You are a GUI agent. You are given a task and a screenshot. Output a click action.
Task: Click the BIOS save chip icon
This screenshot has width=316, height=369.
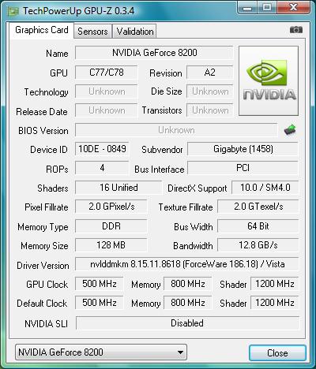pyautogui.click(x=290, y=130)
